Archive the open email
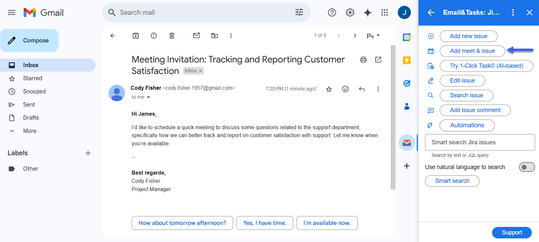 click(136, 36)
